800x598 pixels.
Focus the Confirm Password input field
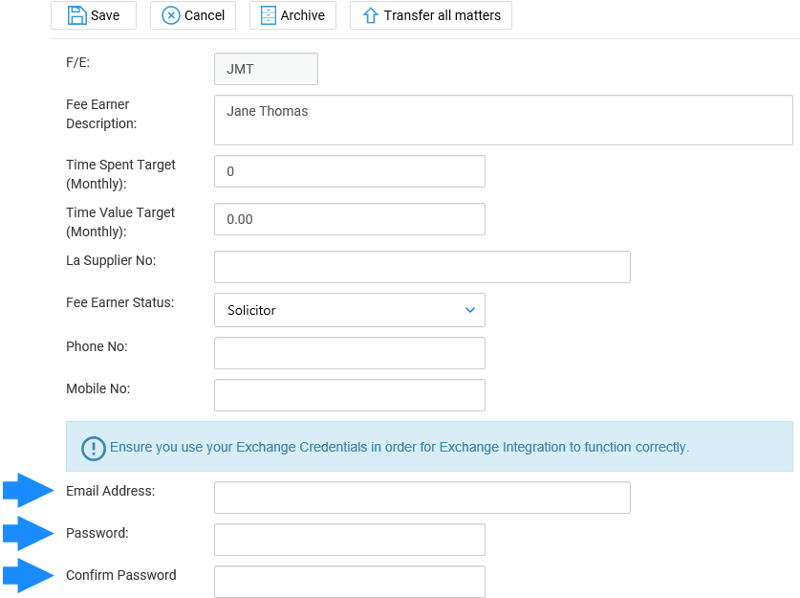[x=350, y=582]
